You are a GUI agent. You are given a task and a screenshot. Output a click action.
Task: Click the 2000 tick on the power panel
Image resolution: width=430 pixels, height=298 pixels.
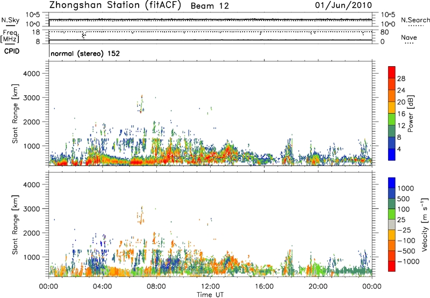tap(32, 122)
